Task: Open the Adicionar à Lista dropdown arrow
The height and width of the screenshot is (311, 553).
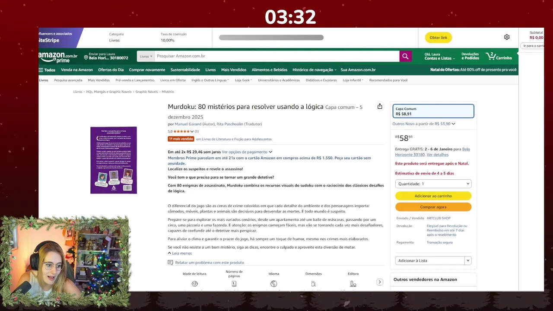Action: click(467, 260)
